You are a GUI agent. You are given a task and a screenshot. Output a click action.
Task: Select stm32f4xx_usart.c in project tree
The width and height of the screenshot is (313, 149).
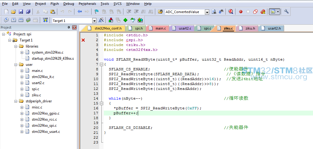[46, 132]
